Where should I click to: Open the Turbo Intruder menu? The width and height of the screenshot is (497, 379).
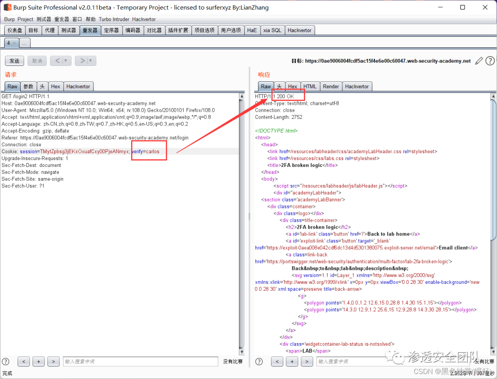click(x=114, y=19)
